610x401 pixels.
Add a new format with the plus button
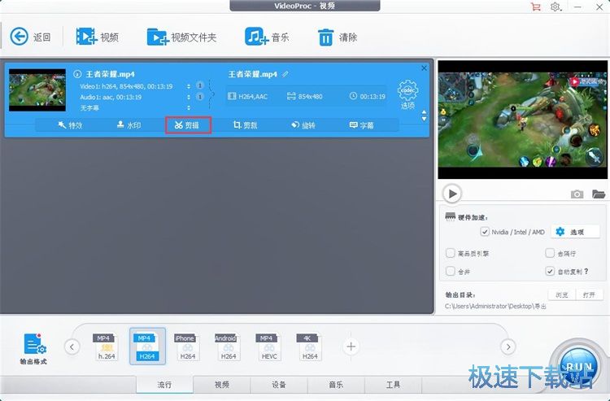tap(351, 347)
